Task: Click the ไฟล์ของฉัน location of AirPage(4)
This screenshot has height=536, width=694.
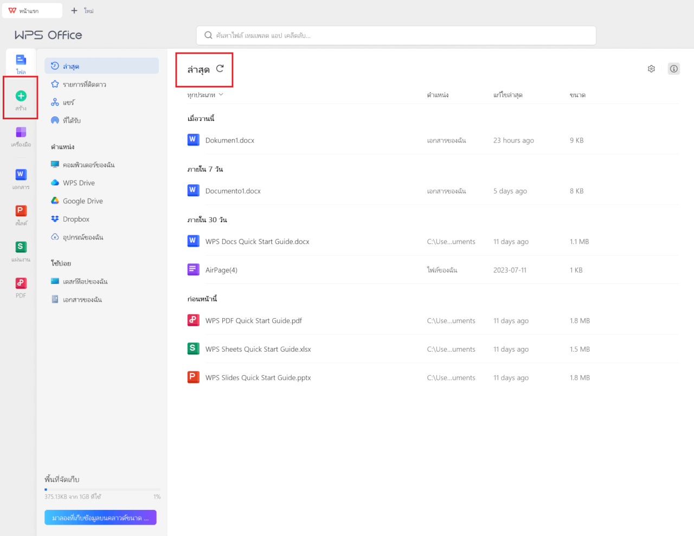Action: (442, 270)
